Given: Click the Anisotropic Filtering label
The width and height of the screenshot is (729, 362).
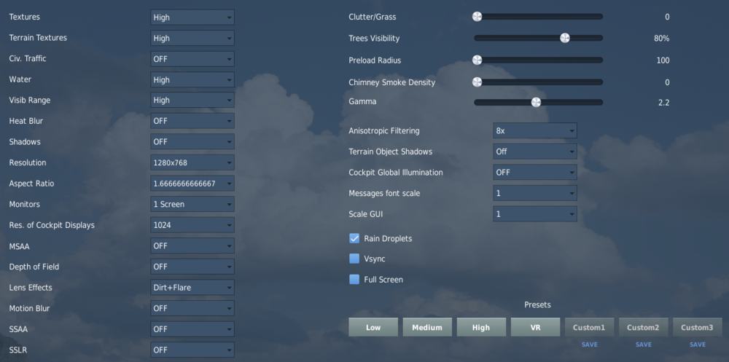Looking at the screenshot, I should [x=384, y=131].
